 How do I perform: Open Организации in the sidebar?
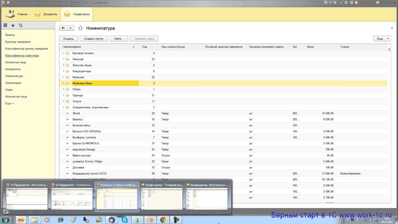pyautogui.click(x=13, y=83)
